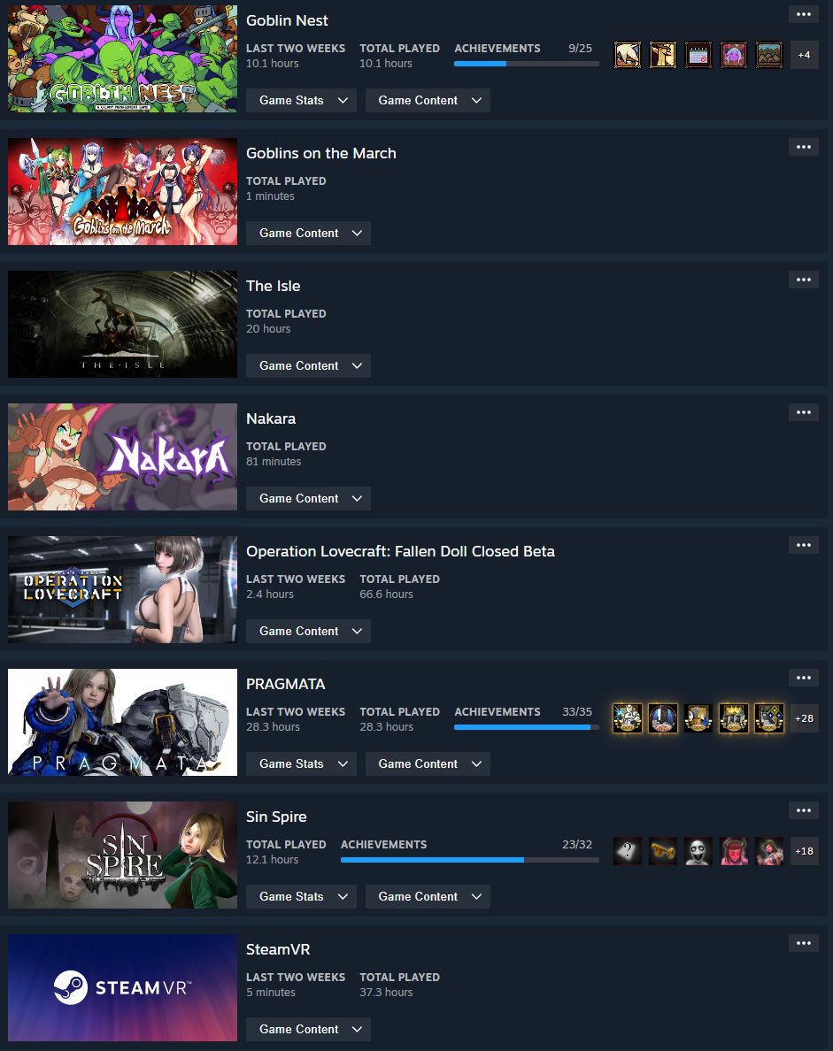
Task: Open the Operation Lovecraft: Fallen Doll title link
Action: 400,552
